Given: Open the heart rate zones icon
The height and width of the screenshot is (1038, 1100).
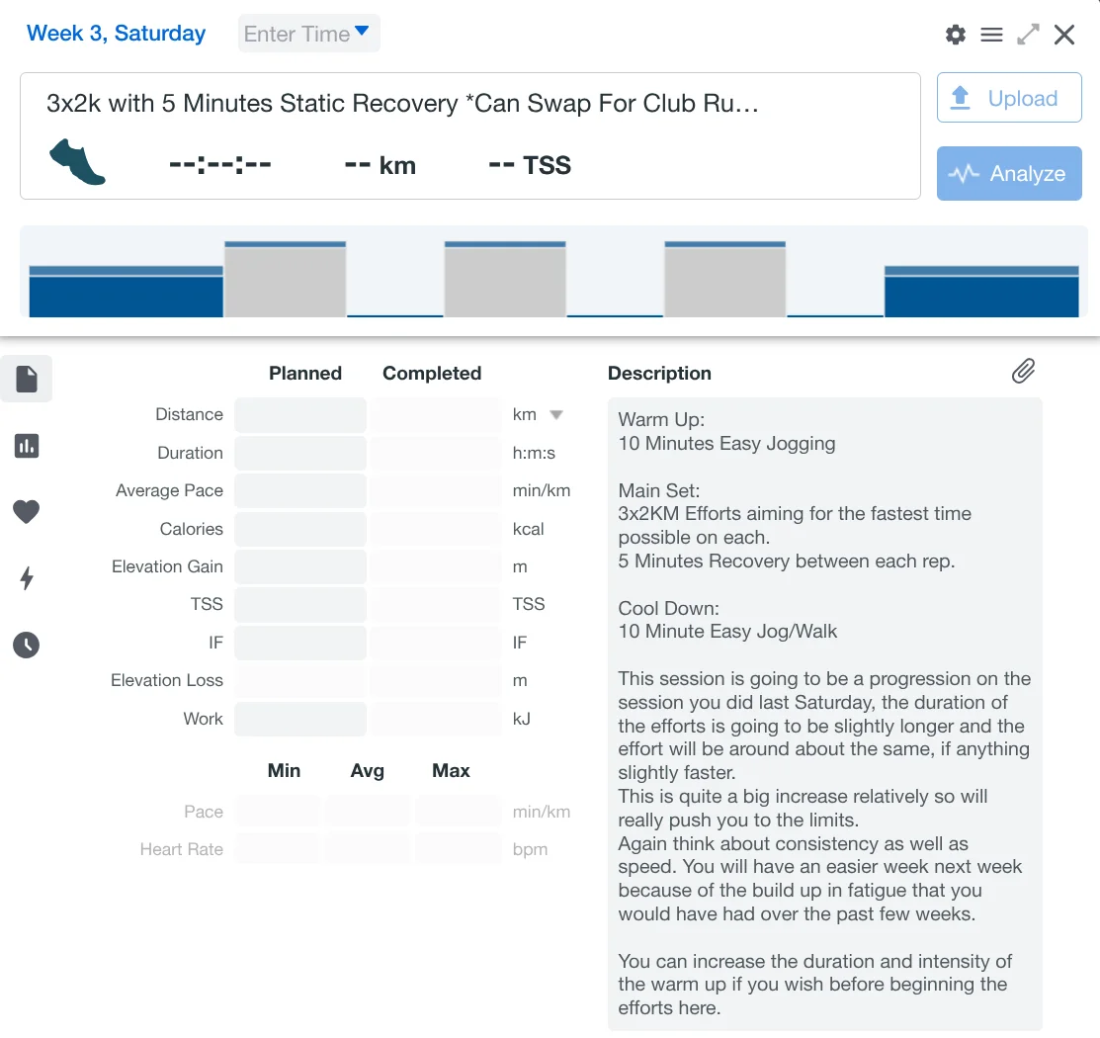Looking at the screenshot, I should tap(27, 511).
